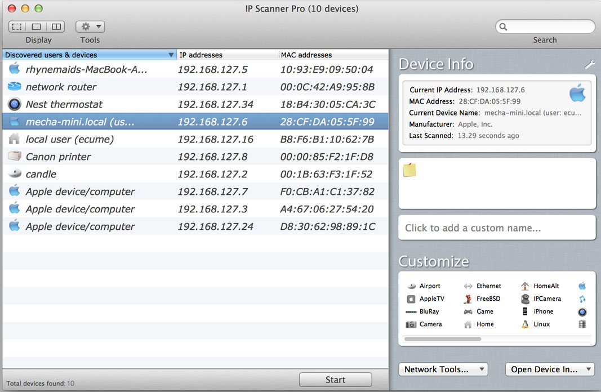Click MAC address B8:F6:B1:10:62:7B

pyautogui.click(x=327, y=139)
